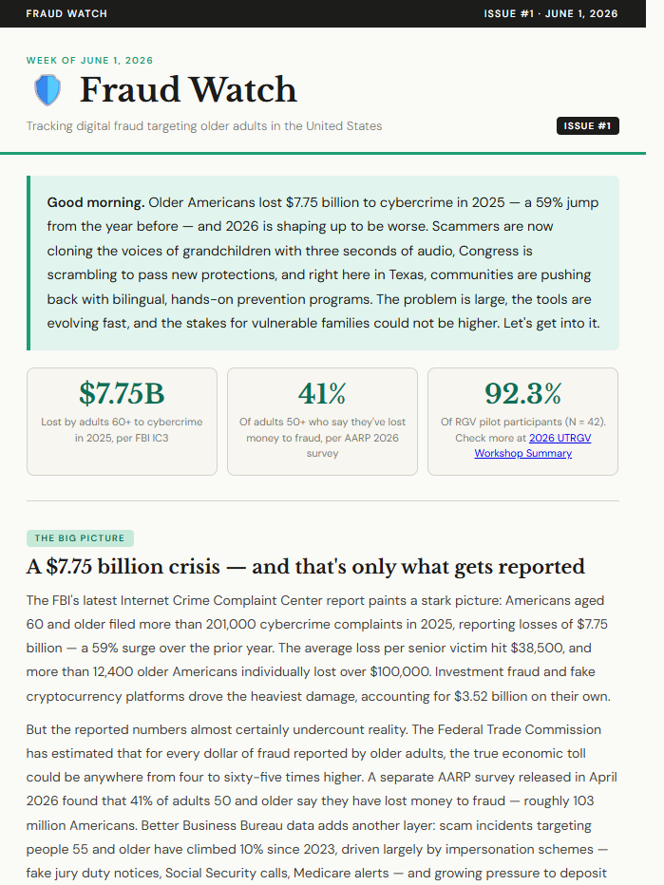Click the Fraud Watch main title

pyautogui.click(x=188, y=90)
